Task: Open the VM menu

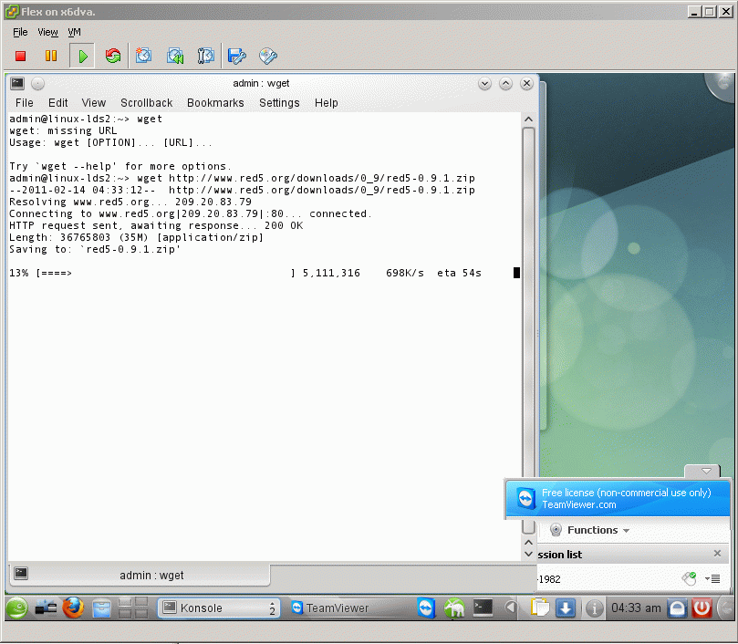Action: 75,32
